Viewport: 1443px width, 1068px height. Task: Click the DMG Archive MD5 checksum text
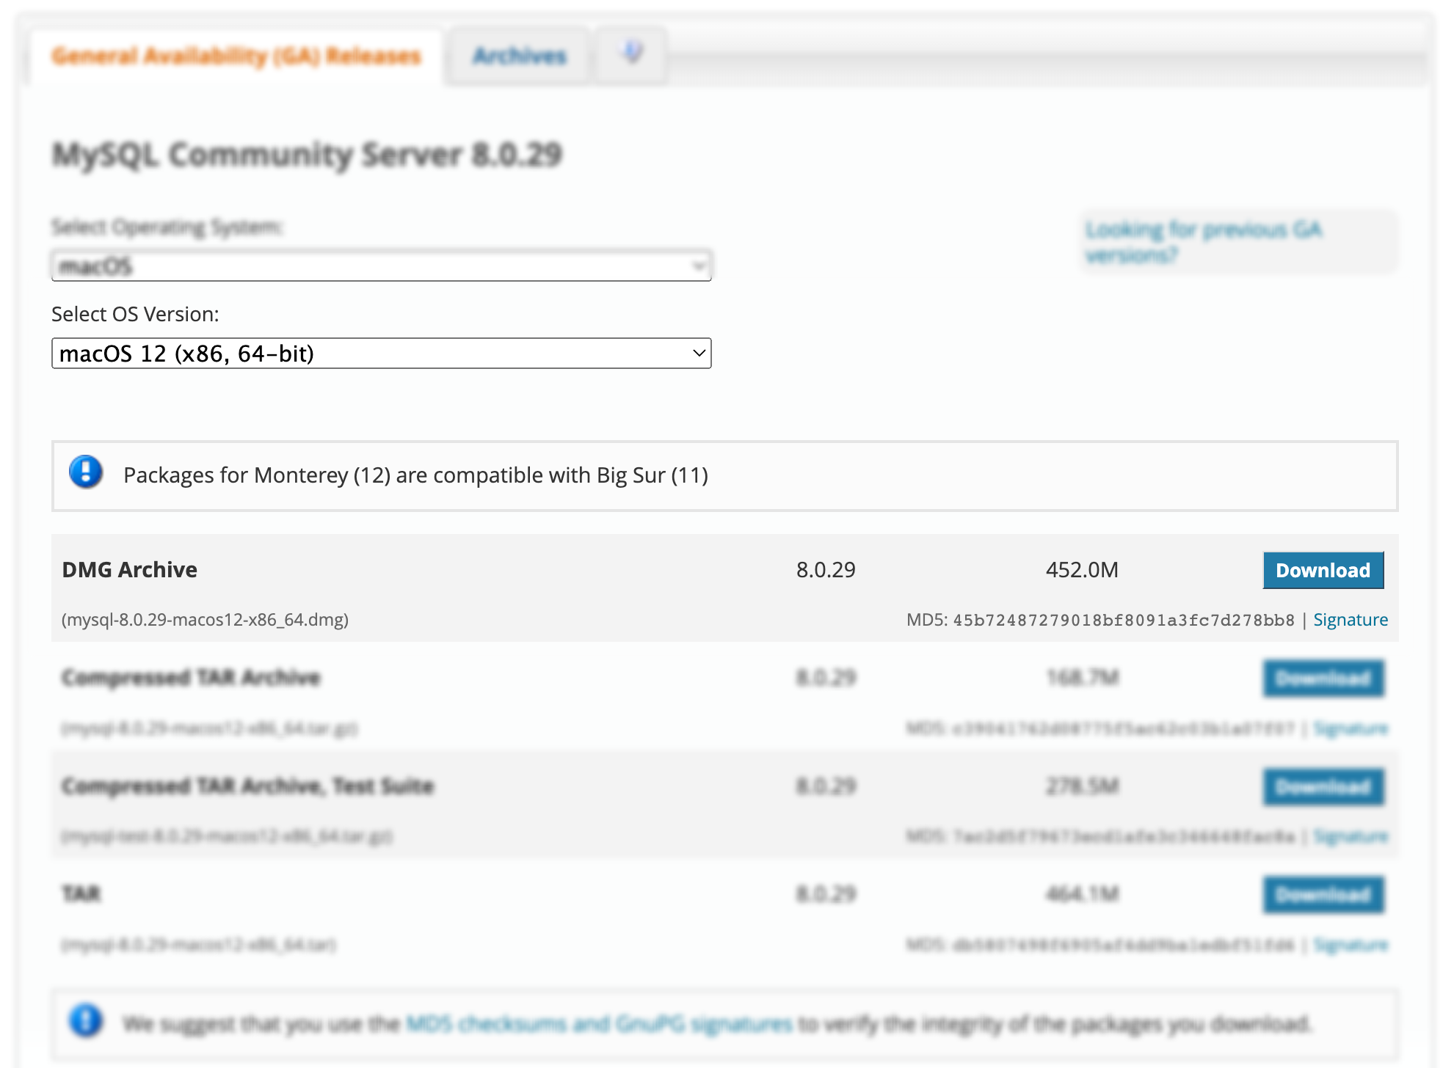(x=1123, y=621)
